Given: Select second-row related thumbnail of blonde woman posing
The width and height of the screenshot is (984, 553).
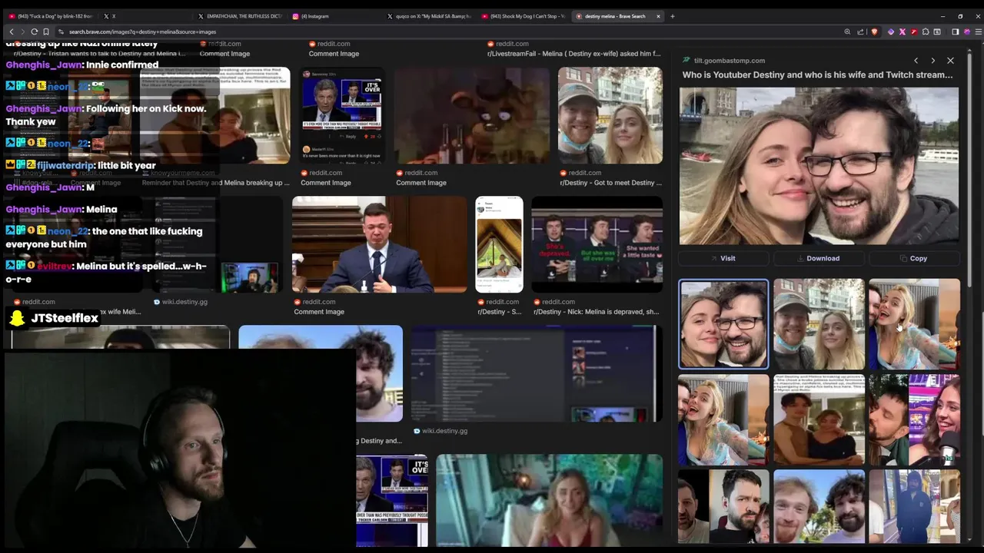Looking at the screenshot, I should [723, 420].
